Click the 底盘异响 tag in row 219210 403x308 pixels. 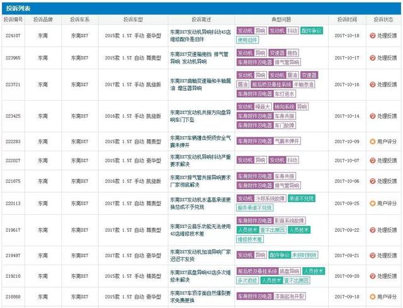coord(290,271)
